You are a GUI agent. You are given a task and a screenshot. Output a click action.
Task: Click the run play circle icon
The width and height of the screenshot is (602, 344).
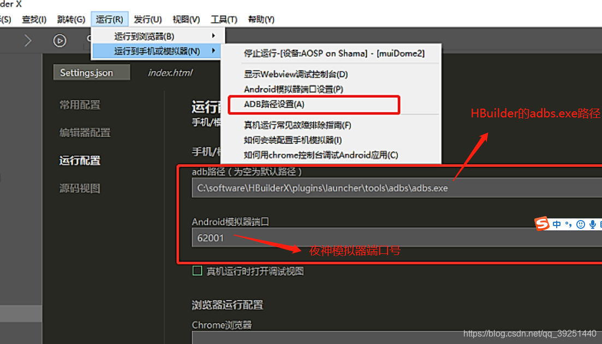click(59, 40)
